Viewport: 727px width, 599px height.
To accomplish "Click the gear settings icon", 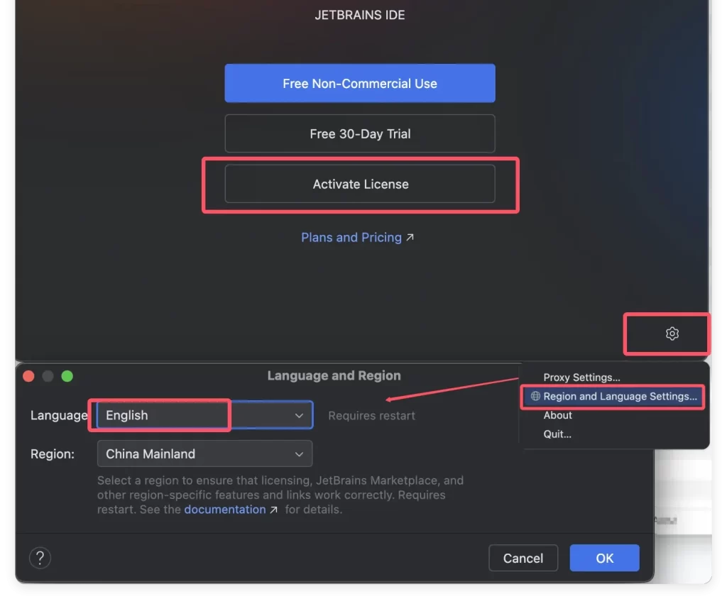I will [672, 334].
